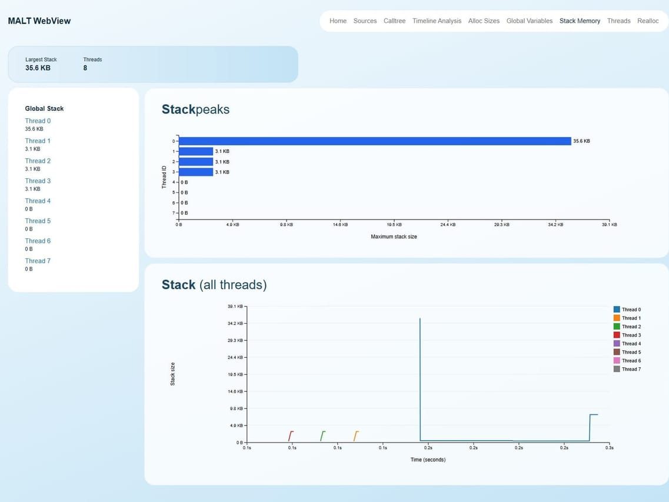Open the Global Variables page
669x502 pixels.
point(529,21)
